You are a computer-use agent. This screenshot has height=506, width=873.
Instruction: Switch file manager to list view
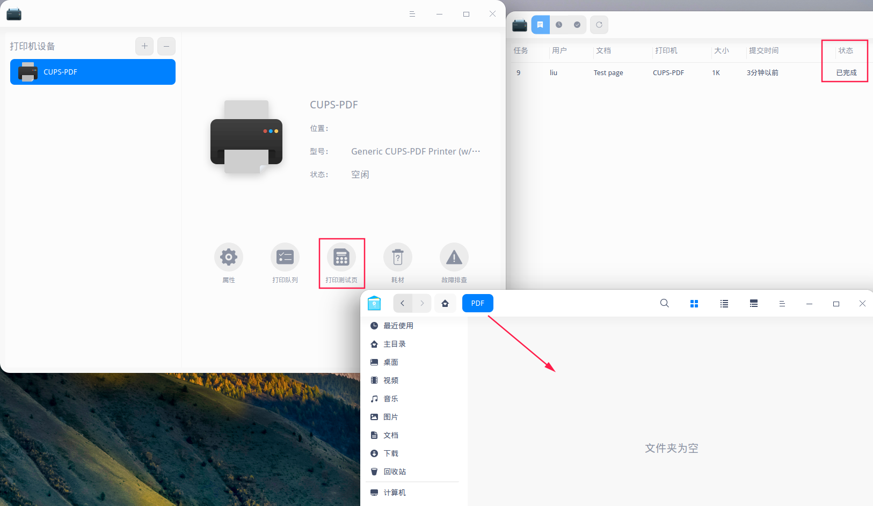pos(724,304)
